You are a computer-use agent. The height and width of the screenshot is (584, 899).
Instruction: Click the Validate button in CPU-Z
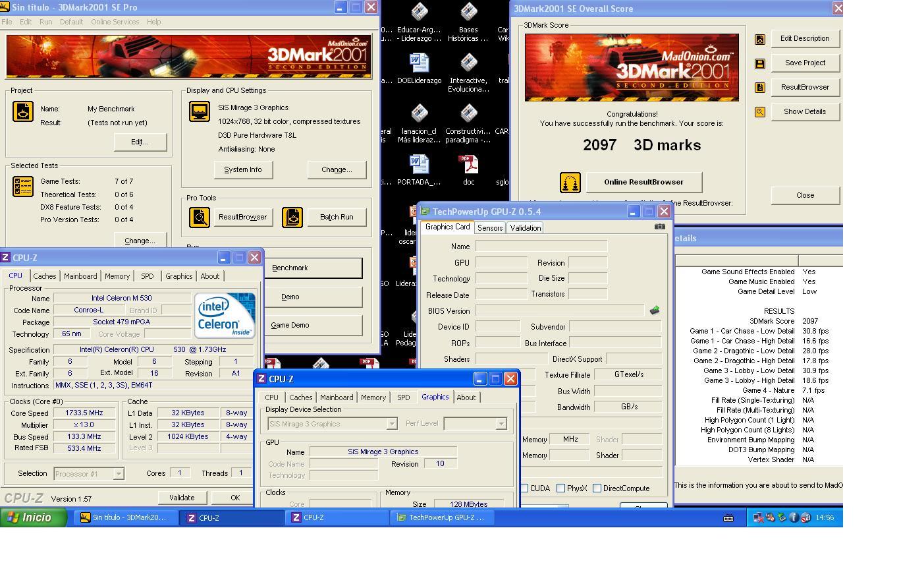pyautogui.click(x=182, y=498)
